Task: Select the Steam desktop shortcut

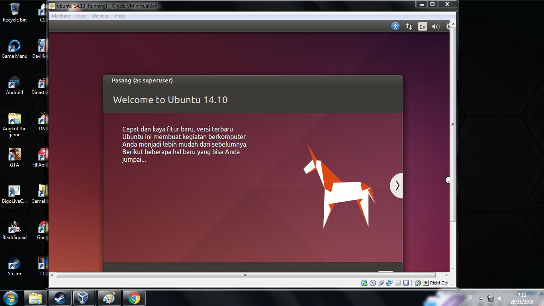Action: tap(15, 266)
